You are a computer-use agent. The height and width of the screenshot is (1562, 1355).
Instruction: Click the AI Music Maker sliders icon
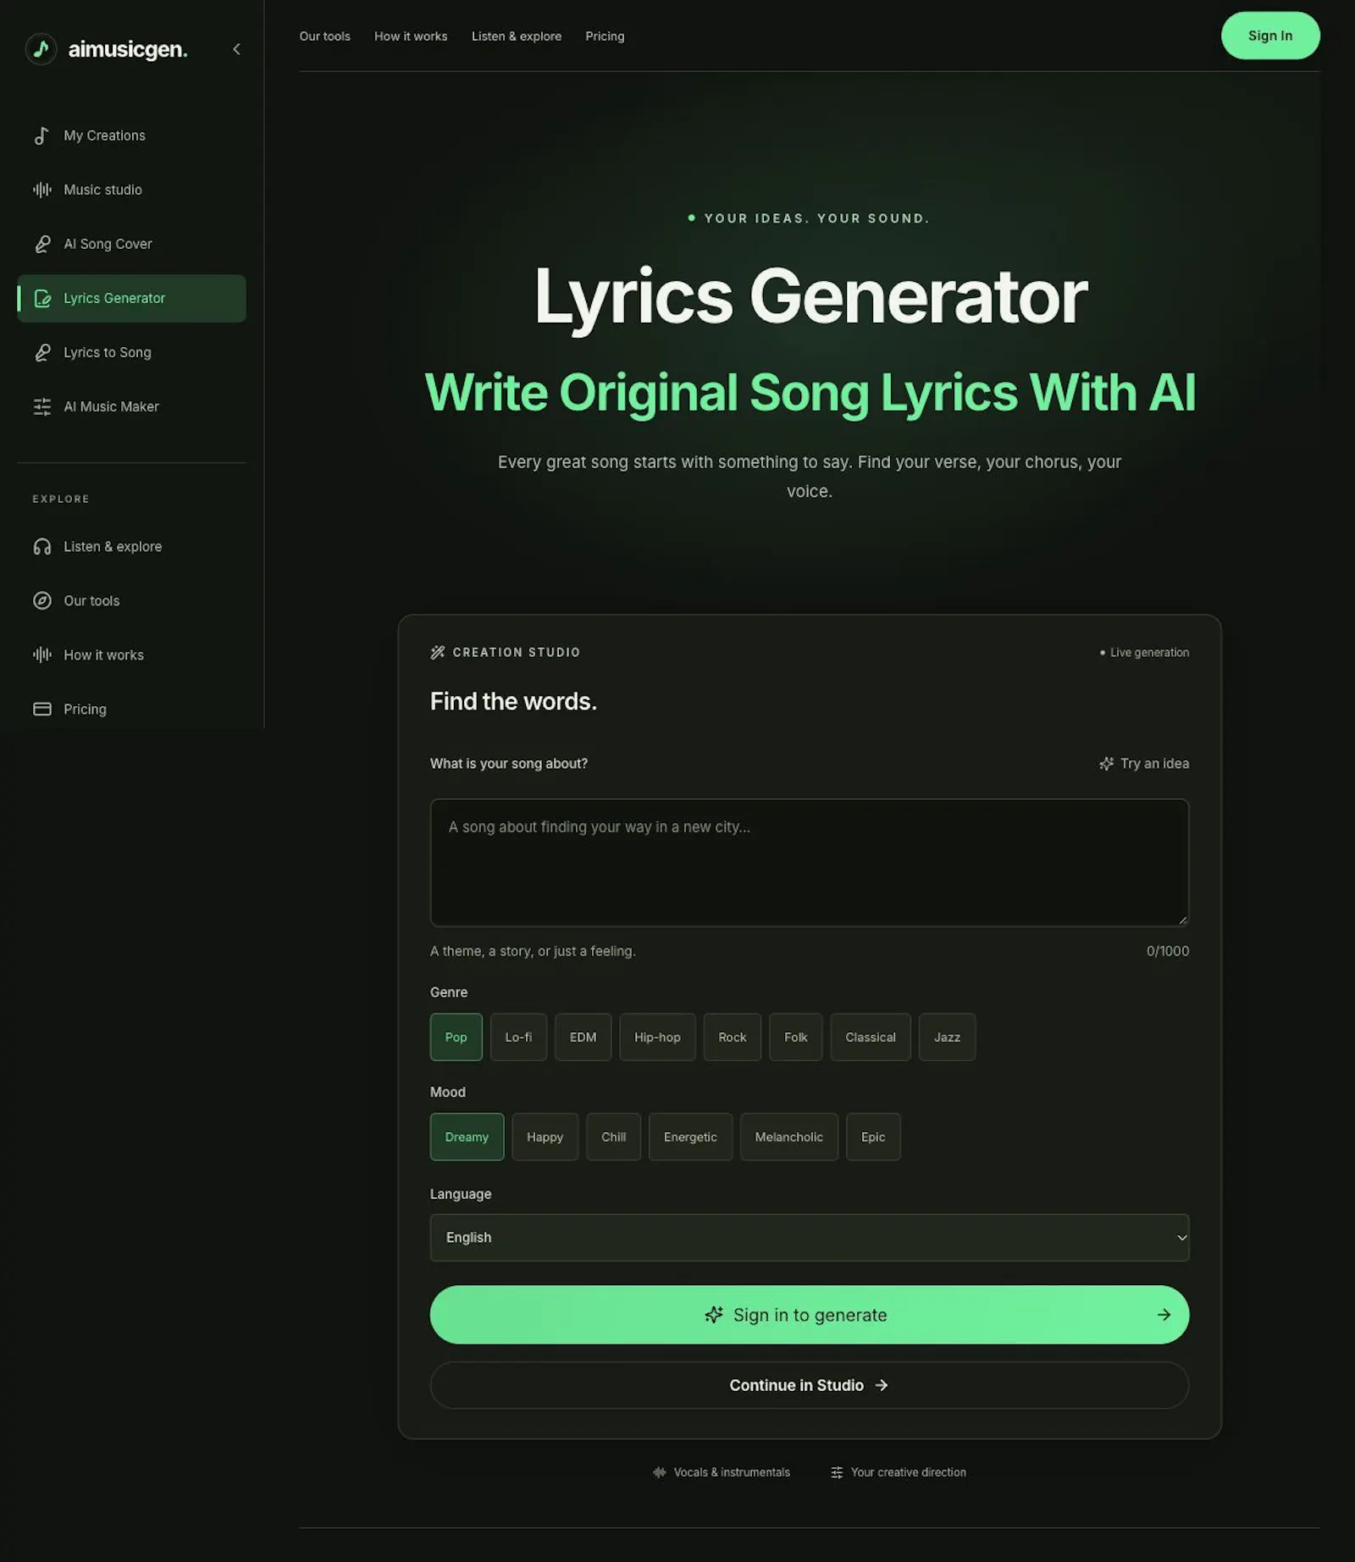click(41, 406)
